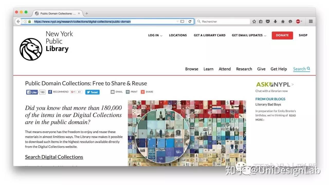Screen dimensions: 329x185
Task: Open the URL history dropdown arrow
Action: (x=177, y=22)
